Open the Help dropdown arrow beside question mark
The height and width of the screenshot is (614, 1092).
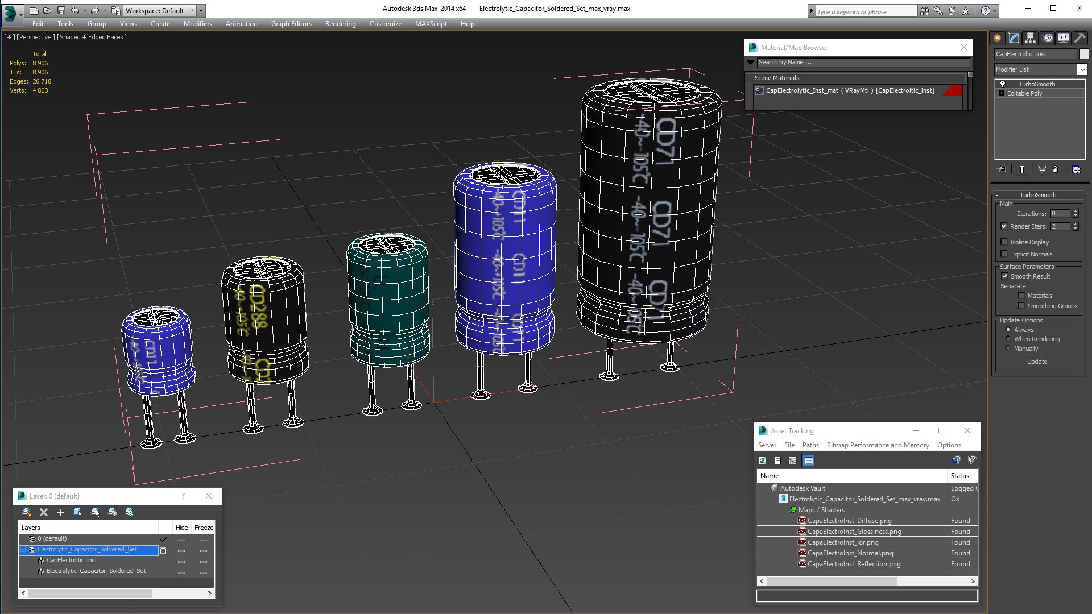point(995,11)
